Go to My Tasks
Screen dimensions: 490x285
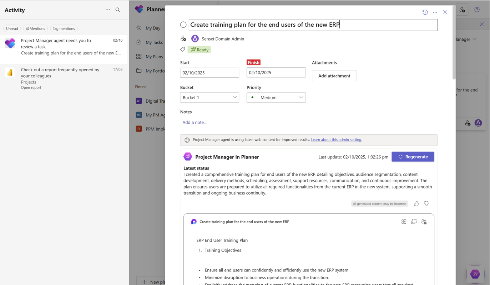click(x=154, y=42)
